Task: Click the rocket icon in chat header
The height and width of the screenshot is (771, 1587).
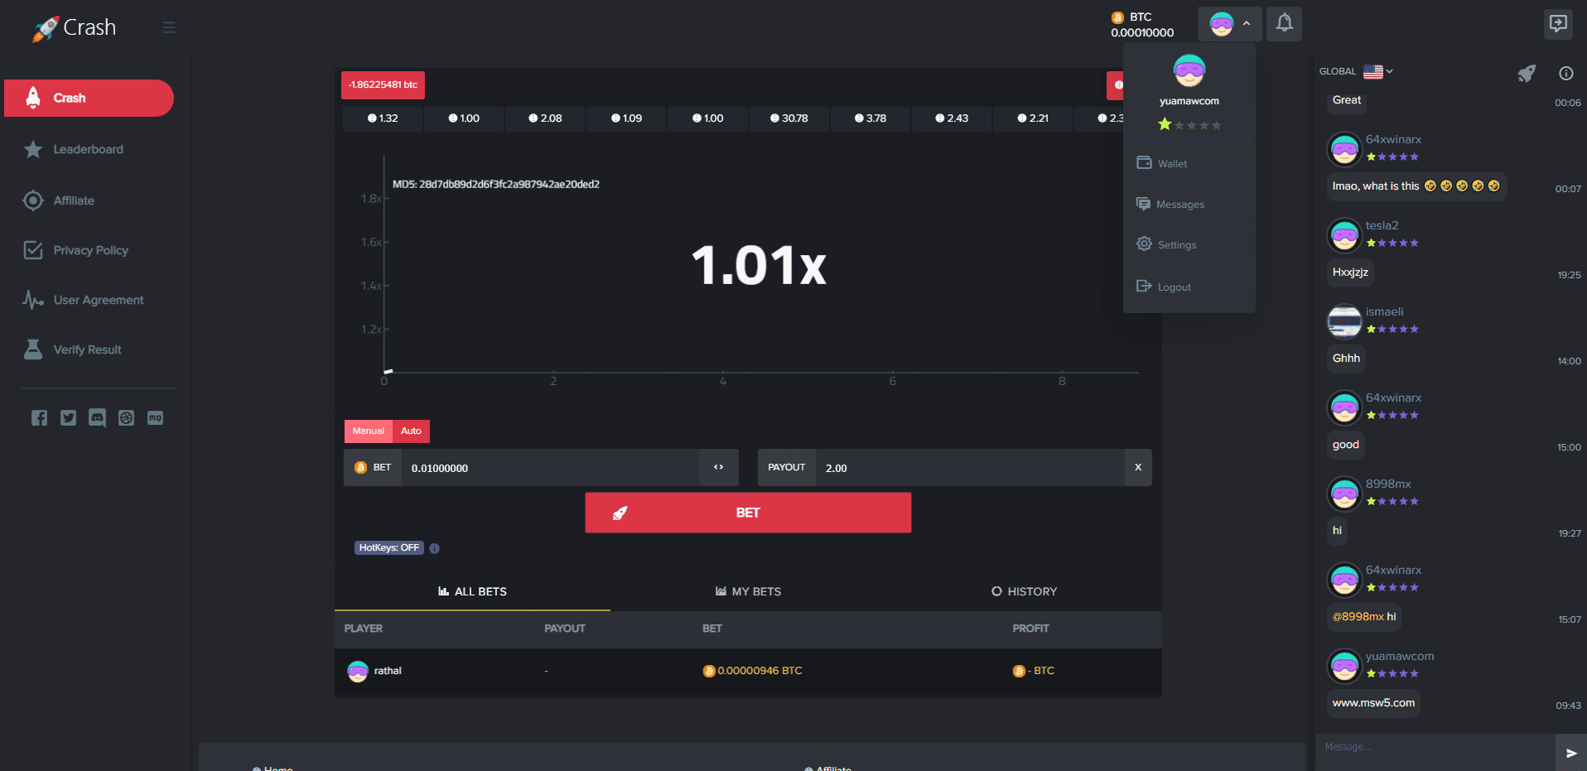Action: (1526, 74)
